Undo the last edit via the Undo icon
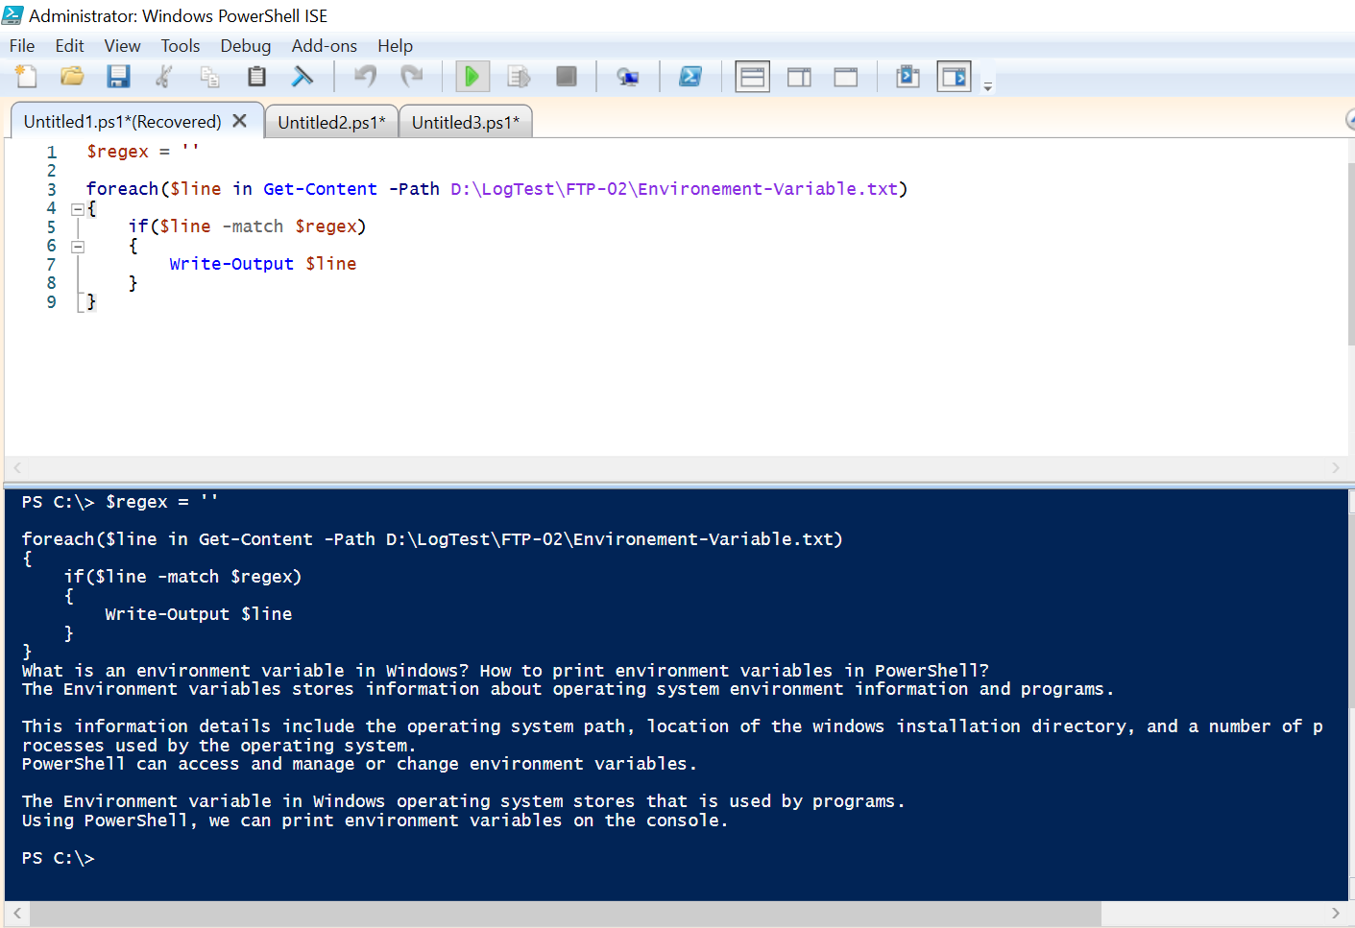 pos(364,76)
